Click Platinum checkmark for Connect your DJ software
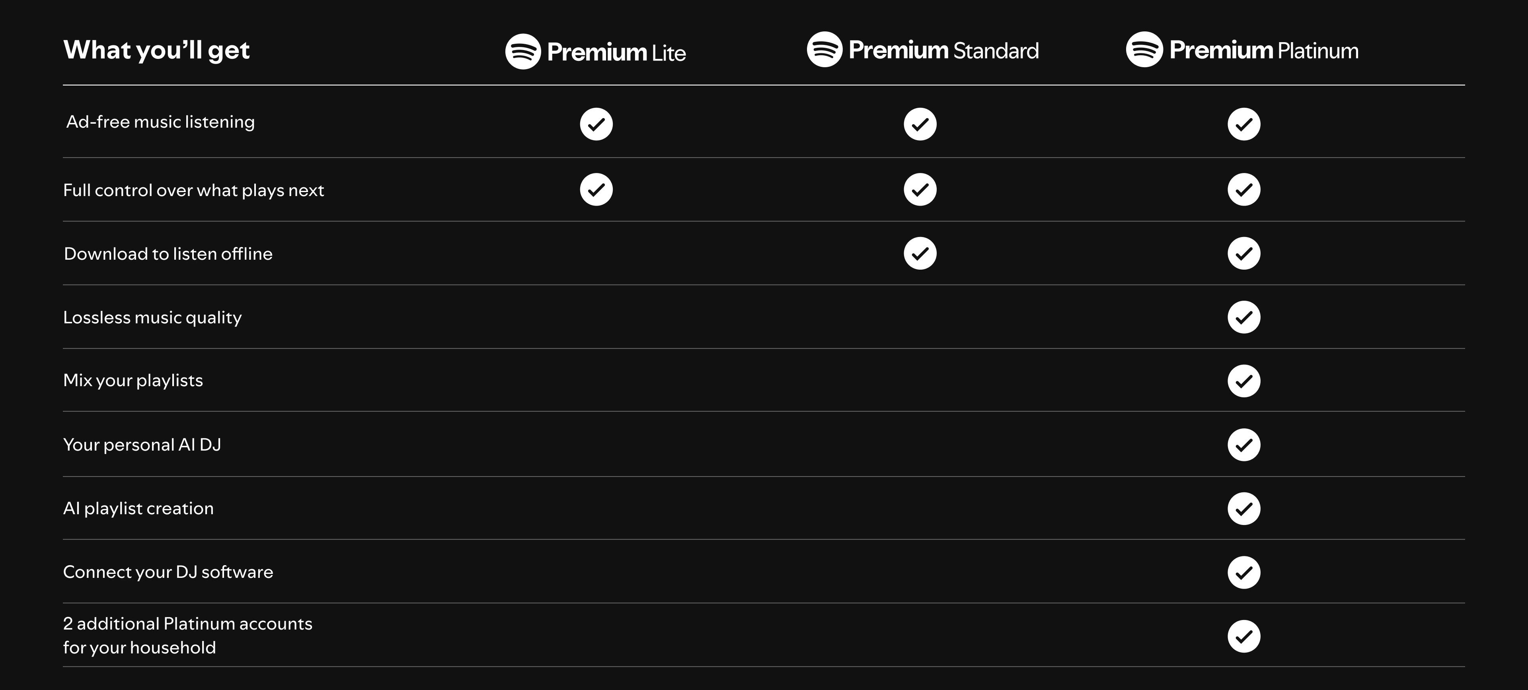Screen dimensions: 1528x690 1244,573
